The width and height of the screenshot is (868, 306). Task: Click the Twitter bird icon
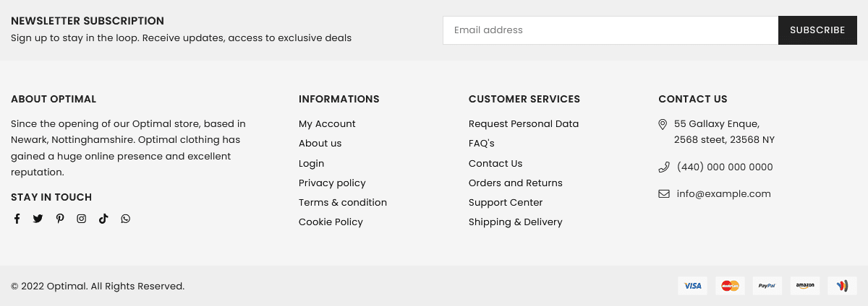[x=38, y=219]
